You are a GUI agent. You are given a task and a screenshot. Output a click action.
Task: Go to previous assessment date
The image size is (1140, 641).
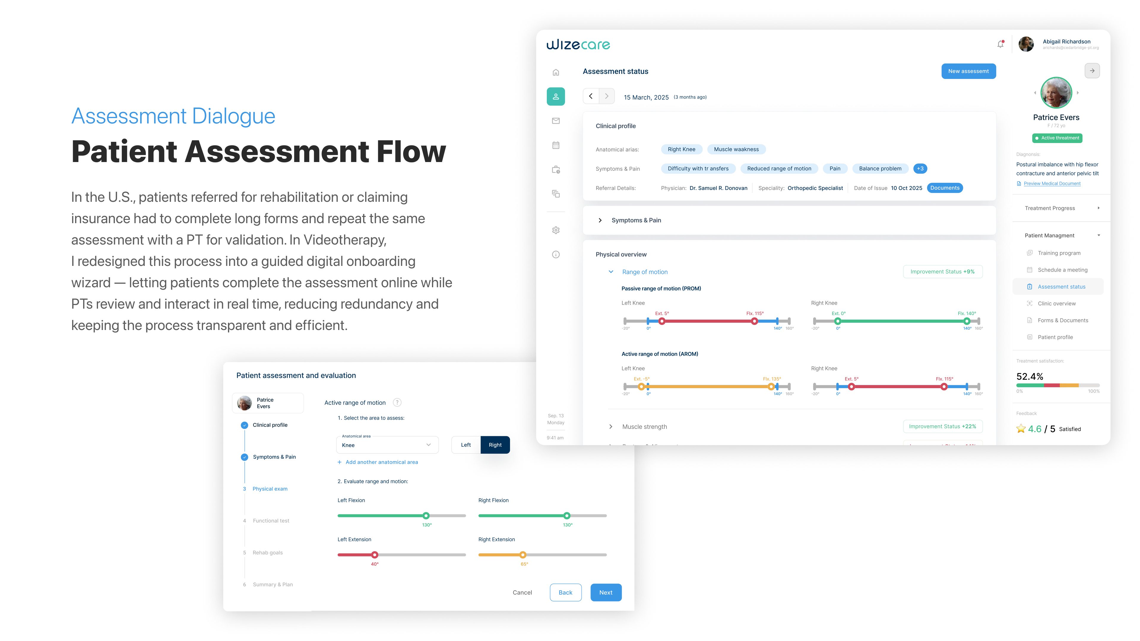pyautogui.click(x=591, y=96)
